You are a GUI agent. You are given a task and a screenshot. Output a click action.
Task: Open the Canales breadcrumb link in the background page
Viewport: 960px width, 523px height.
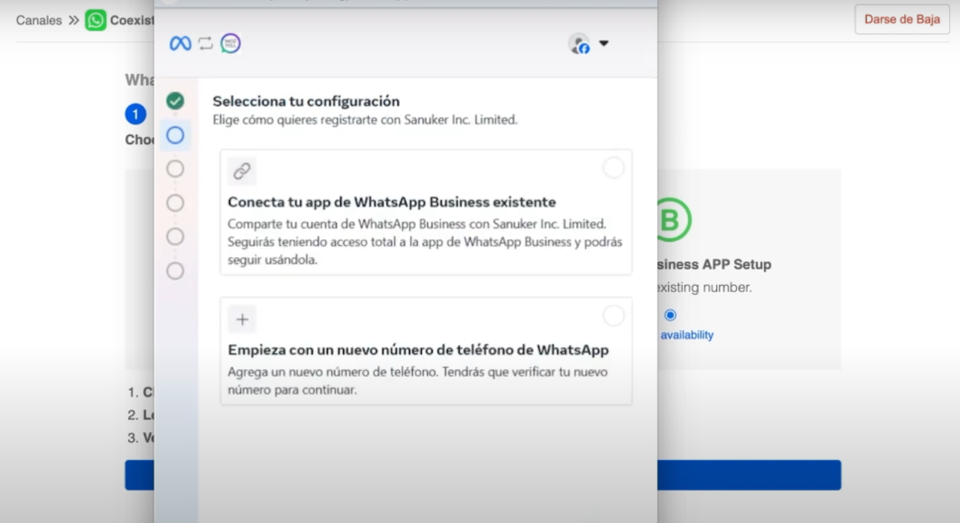coord(39,20)
